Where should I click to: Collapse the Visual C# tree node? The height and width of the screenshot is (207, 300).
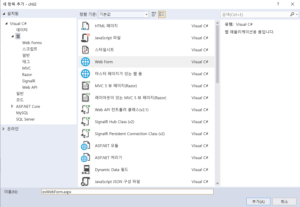point(6,23)
